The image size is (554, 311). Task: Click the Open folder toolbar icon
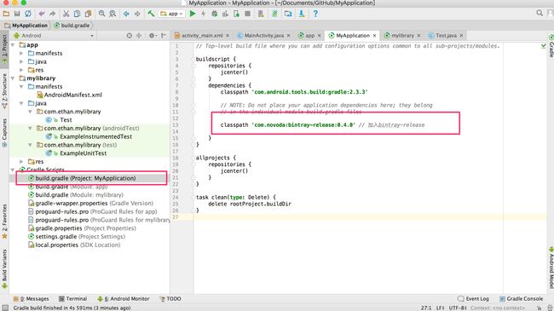(x=6, y=14)
